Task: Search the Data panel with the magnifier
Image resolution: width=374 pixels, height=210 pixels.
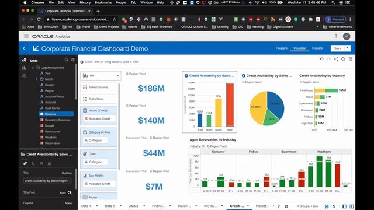Action: 66,60
